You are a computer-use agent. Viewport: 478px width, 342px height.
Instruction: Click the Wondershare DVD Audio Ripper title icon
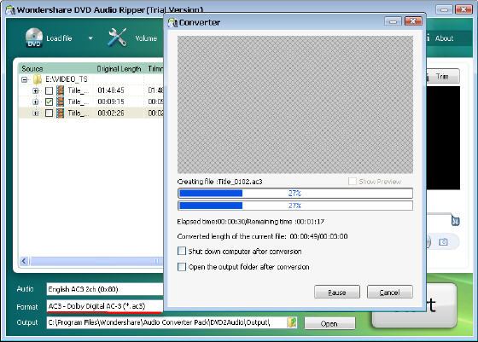coord(10,10)
